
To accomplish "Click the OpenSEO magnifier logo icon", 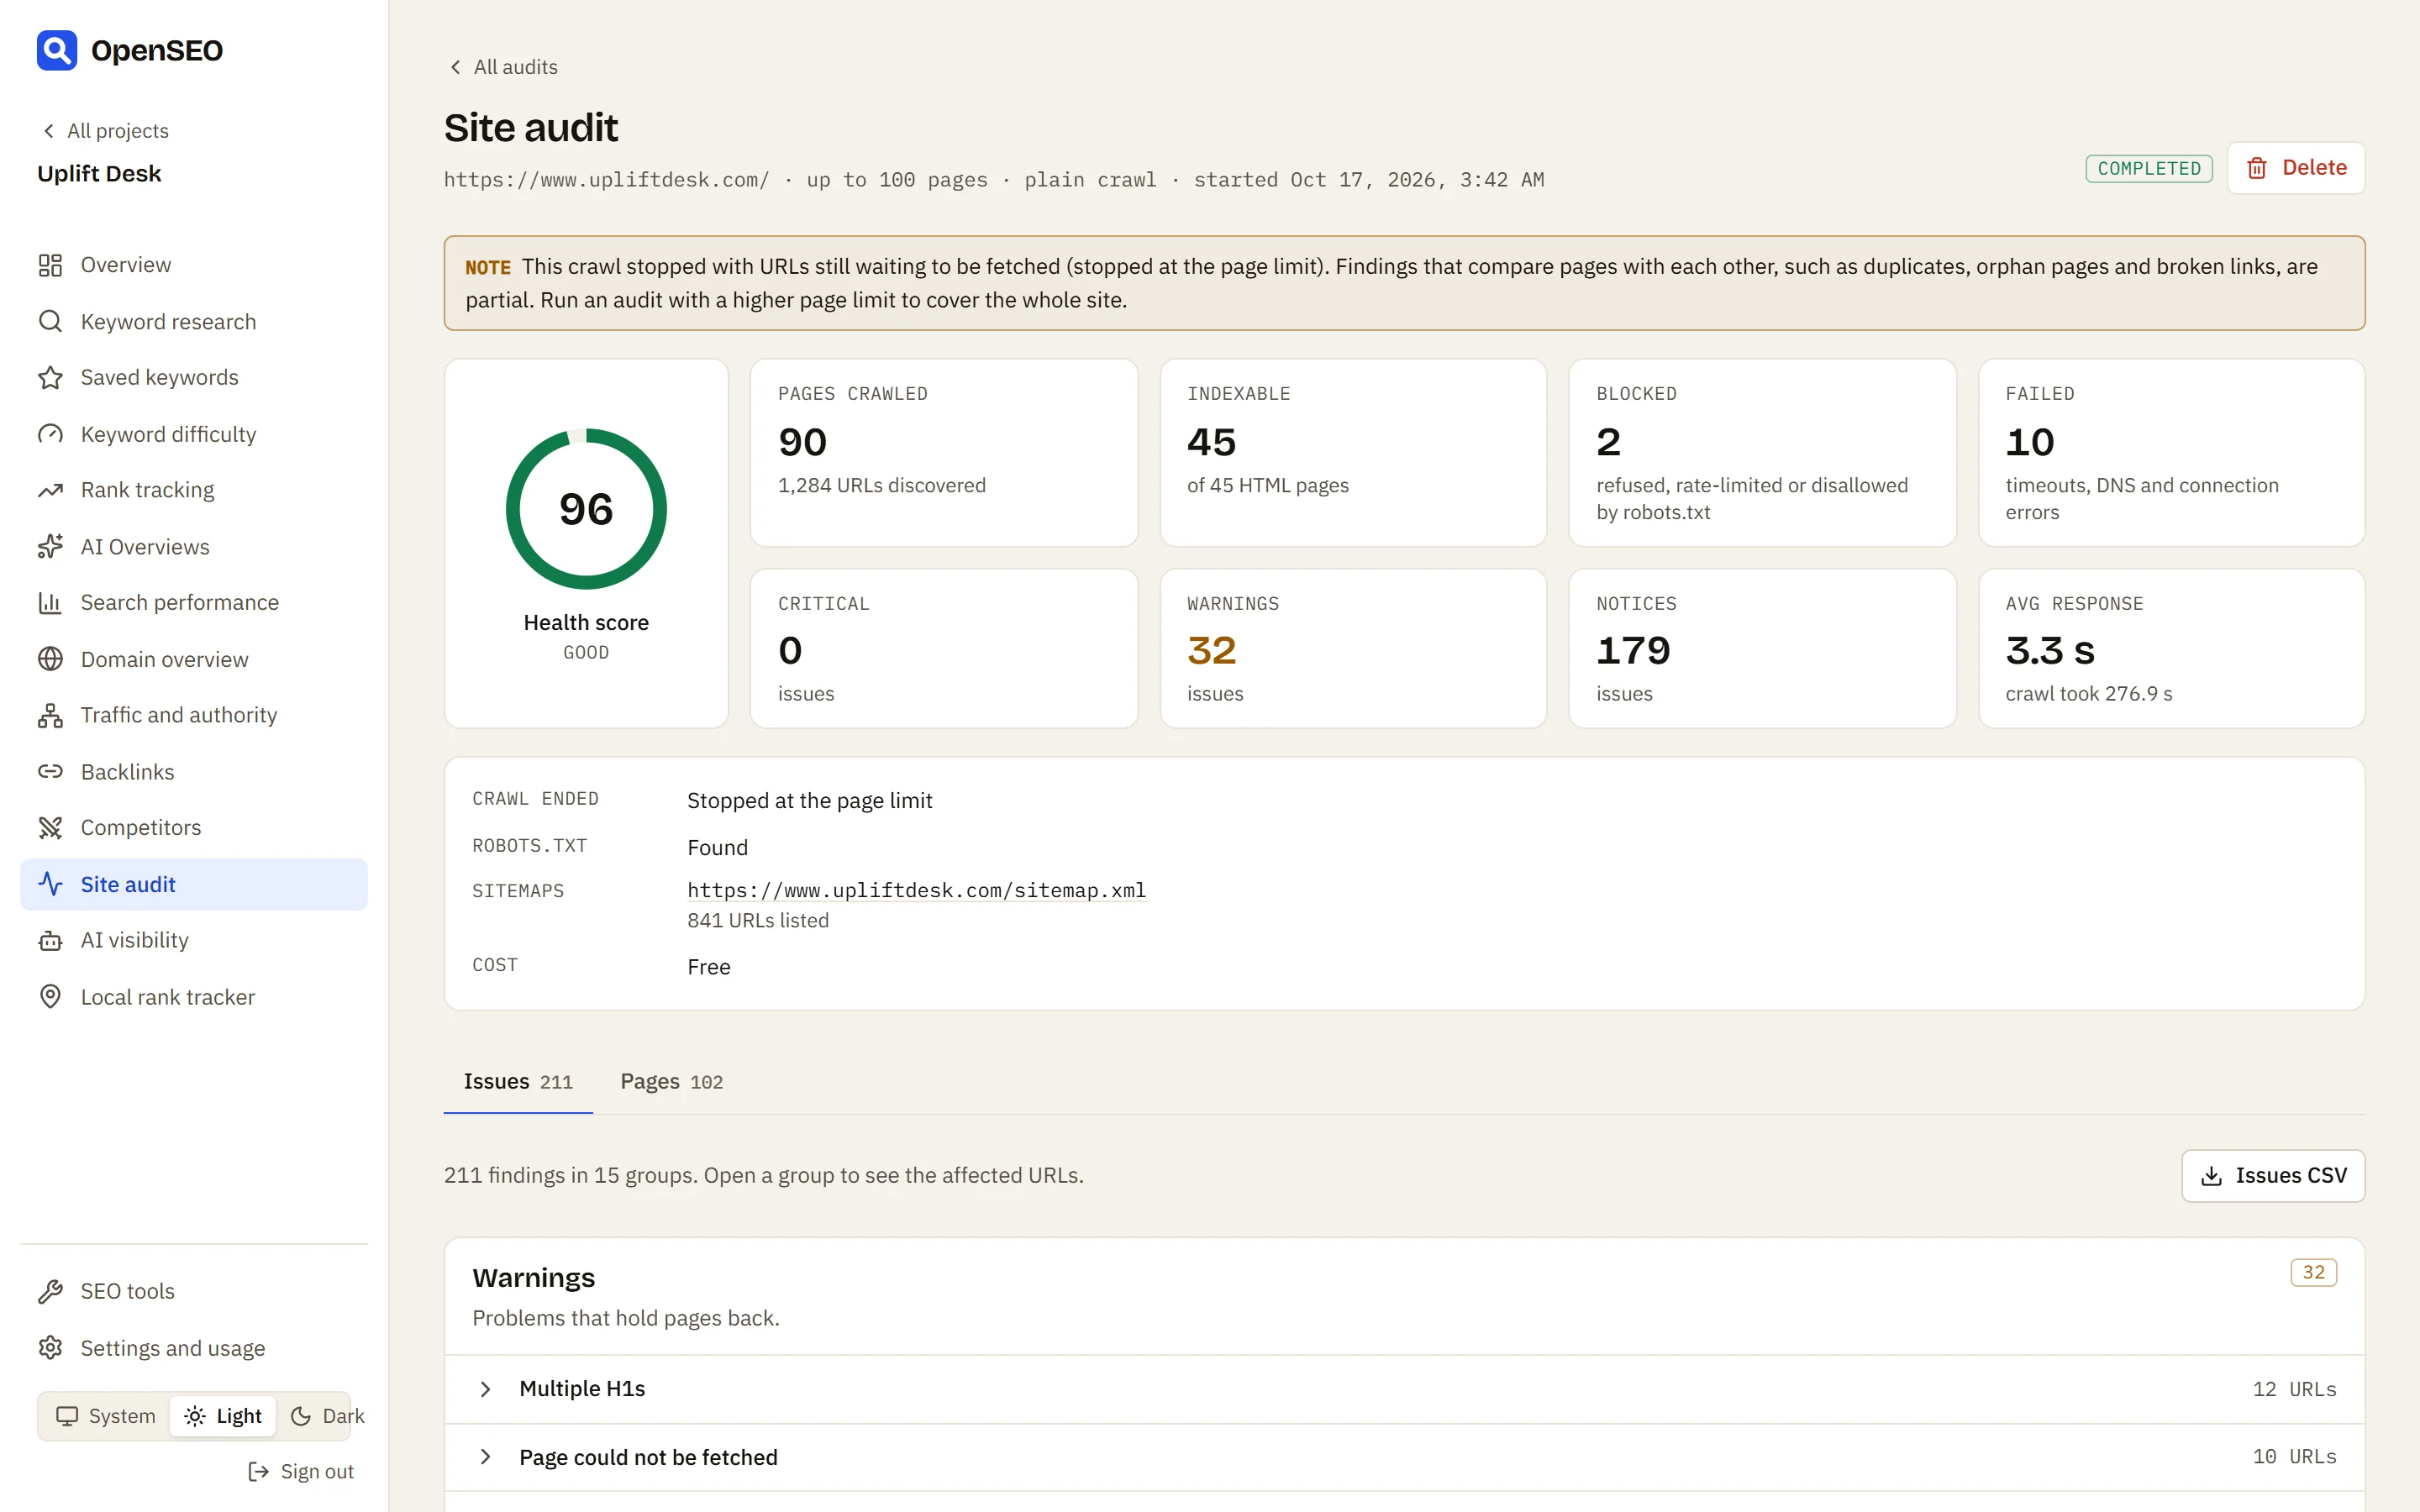I will 57,50.
